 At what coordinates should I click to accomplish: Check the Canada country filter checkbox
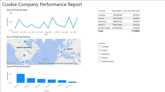(100, 47)
